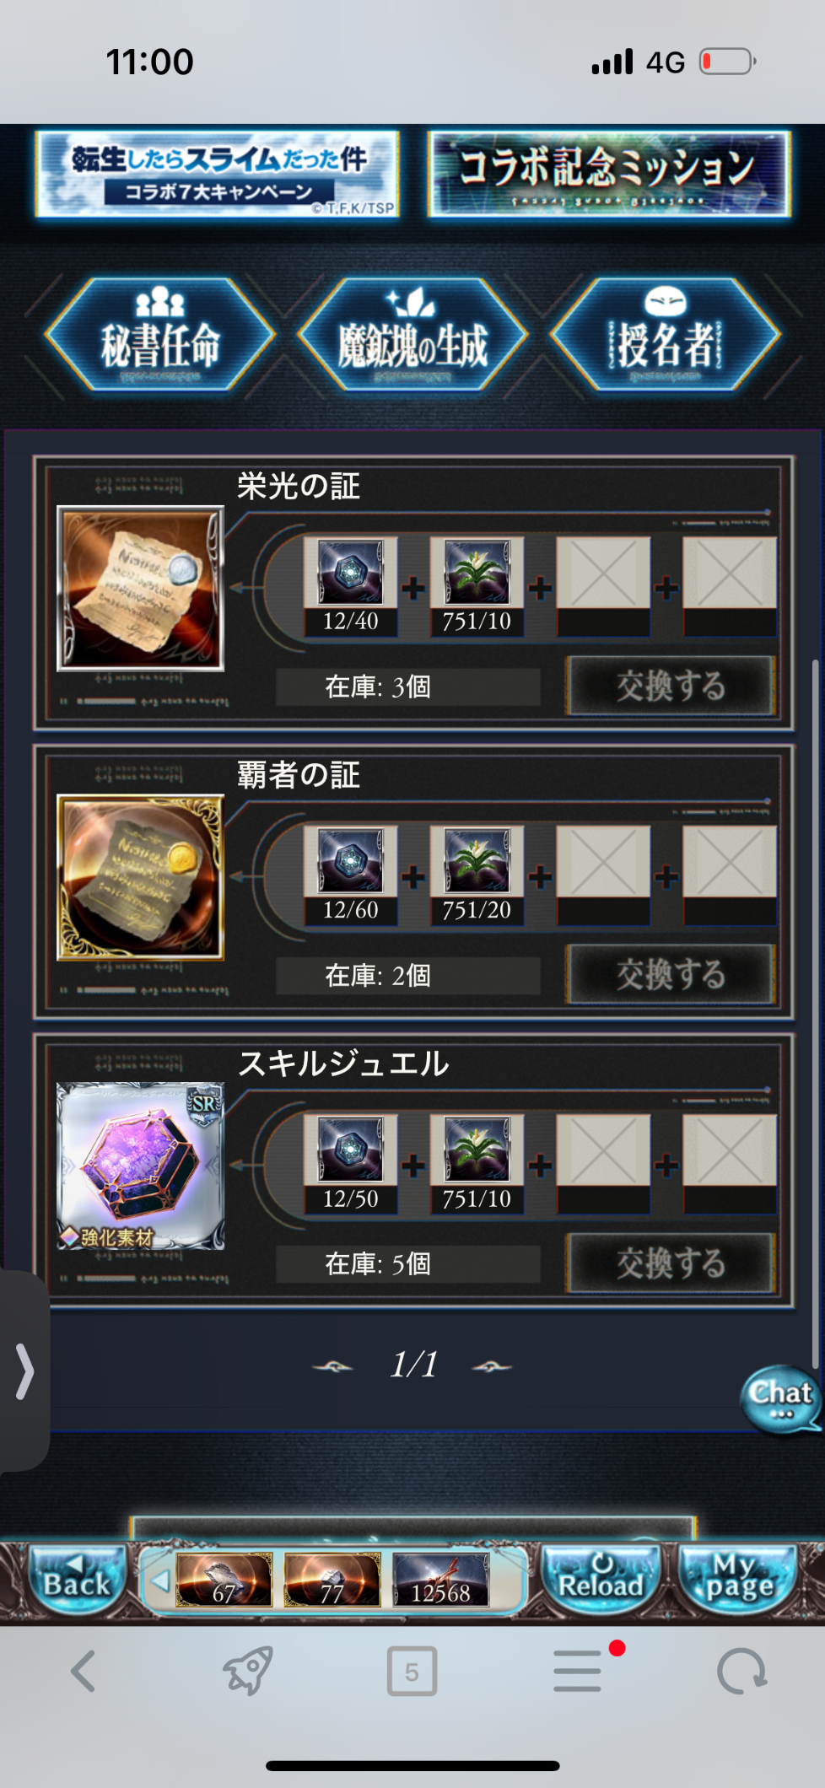This screenshot has height=1788, width=825.
Task: Exchange for スキルジュエル with 交換する
Action: (671, 1263)
